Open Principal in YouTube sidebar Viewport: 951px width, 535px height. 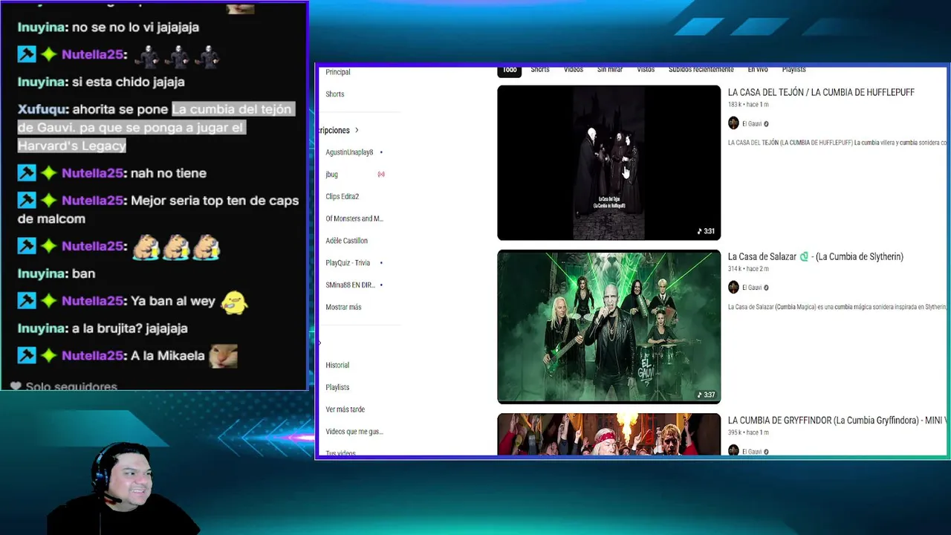338,72
